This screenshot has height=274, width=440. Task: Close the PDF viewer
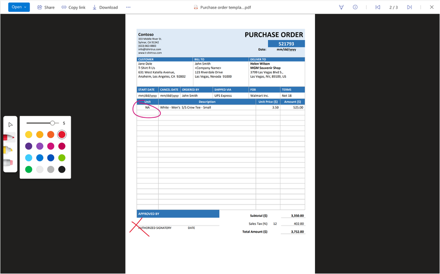[432, 7]
